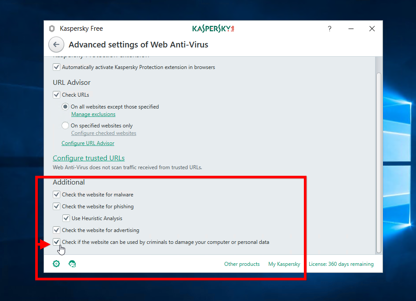Viewport: 416px width, 301px height.
Task: Open Configure trusted URLs link
Action: [x=89, y=158]
